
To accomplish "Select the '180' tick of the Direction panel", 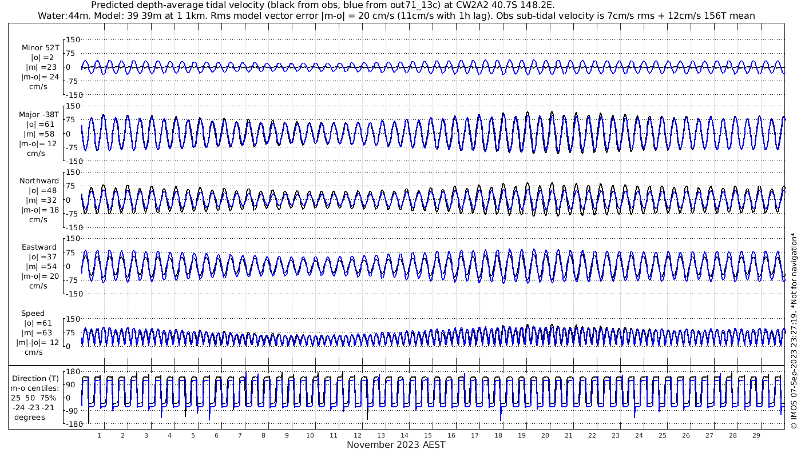I will tap(72, 372).
